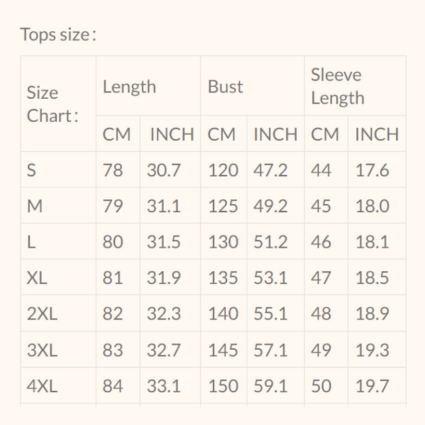Select the 30.7 inch length cell

pyautogui.click(x=164, y=171)
